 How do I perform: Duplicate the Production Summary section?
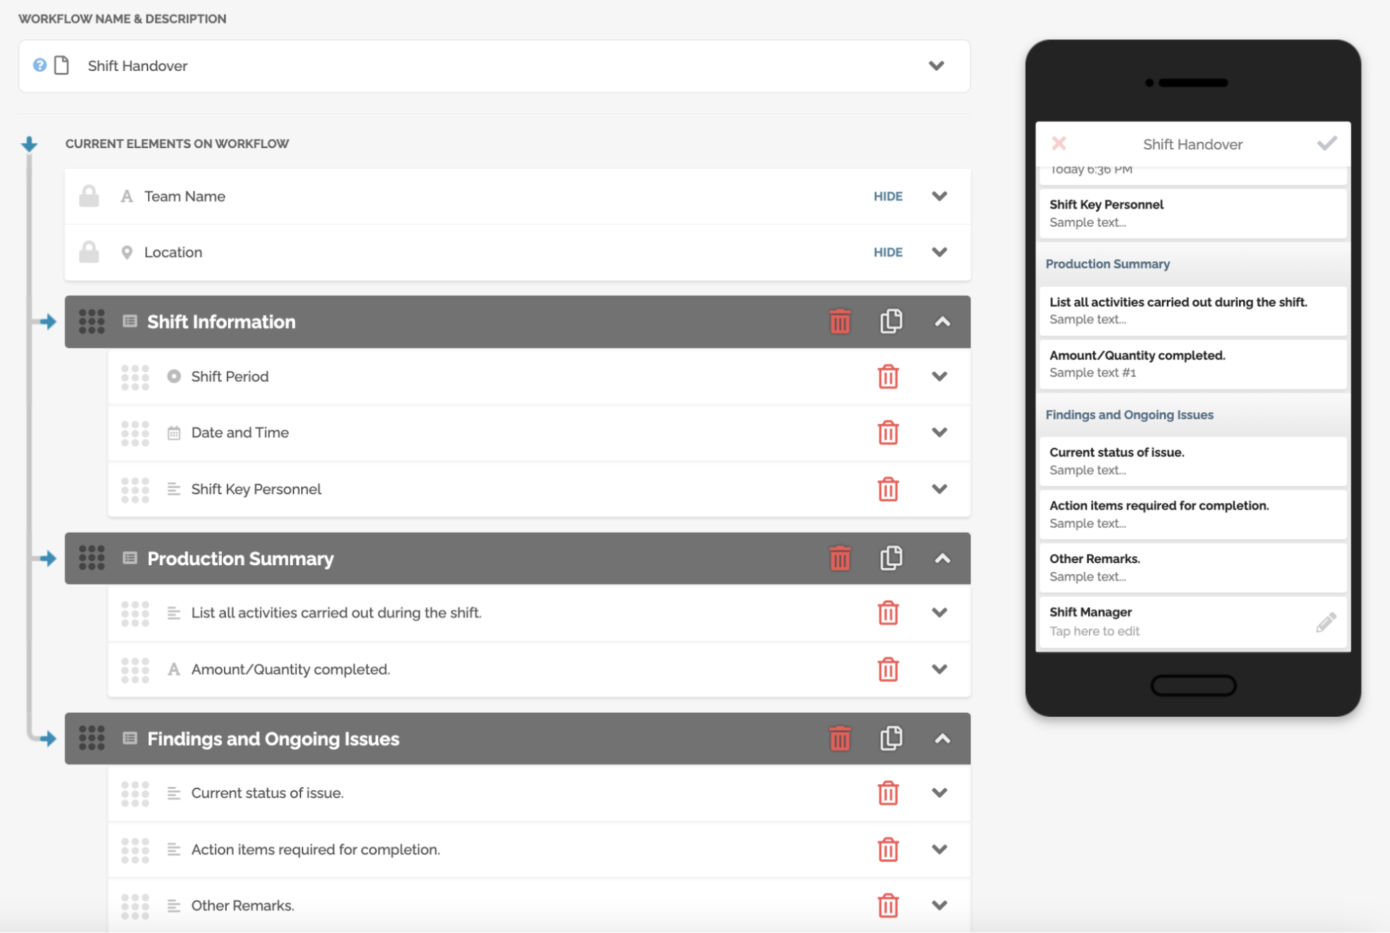(890, 558)
